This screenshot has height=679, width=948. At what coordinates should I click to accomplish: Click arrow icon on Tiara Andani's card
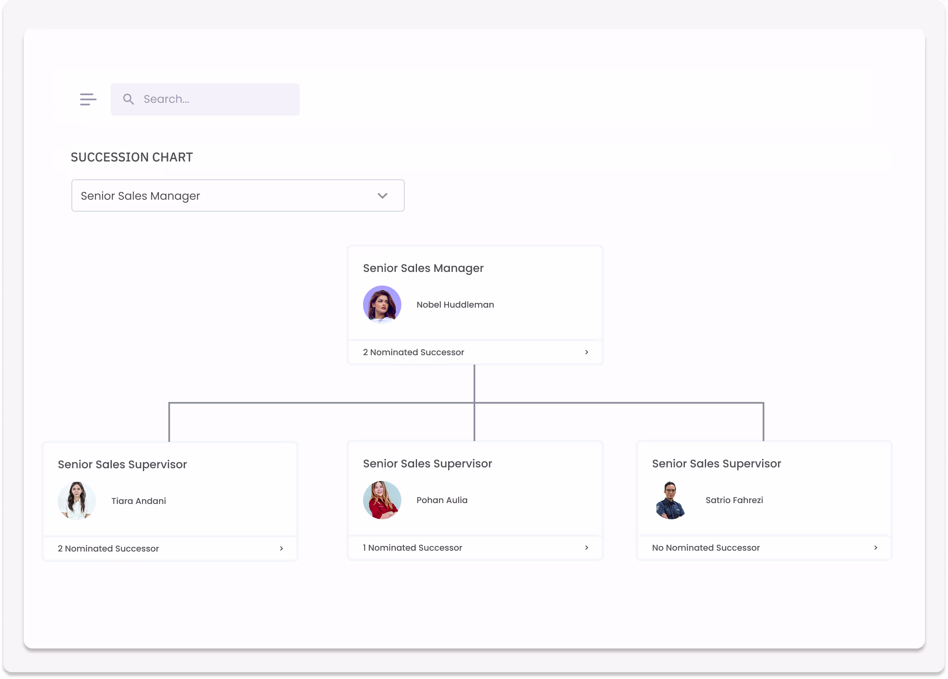pyautogui.click(x=281, y=549)
